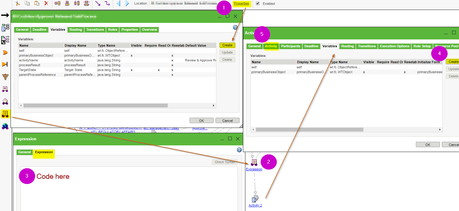This screenshot has height=211, width=459.
Task: Open Activity 2 from the workflow diagram
Action: point(255,205)
